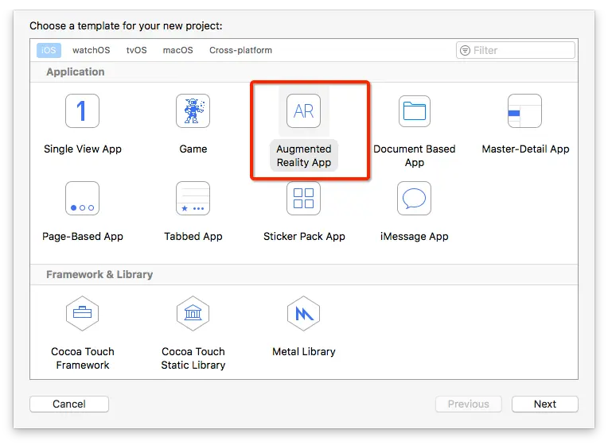This screenshot has height=445, width=608.
Task: Click the filter icon in search field
Action: [x=465, y=50]
